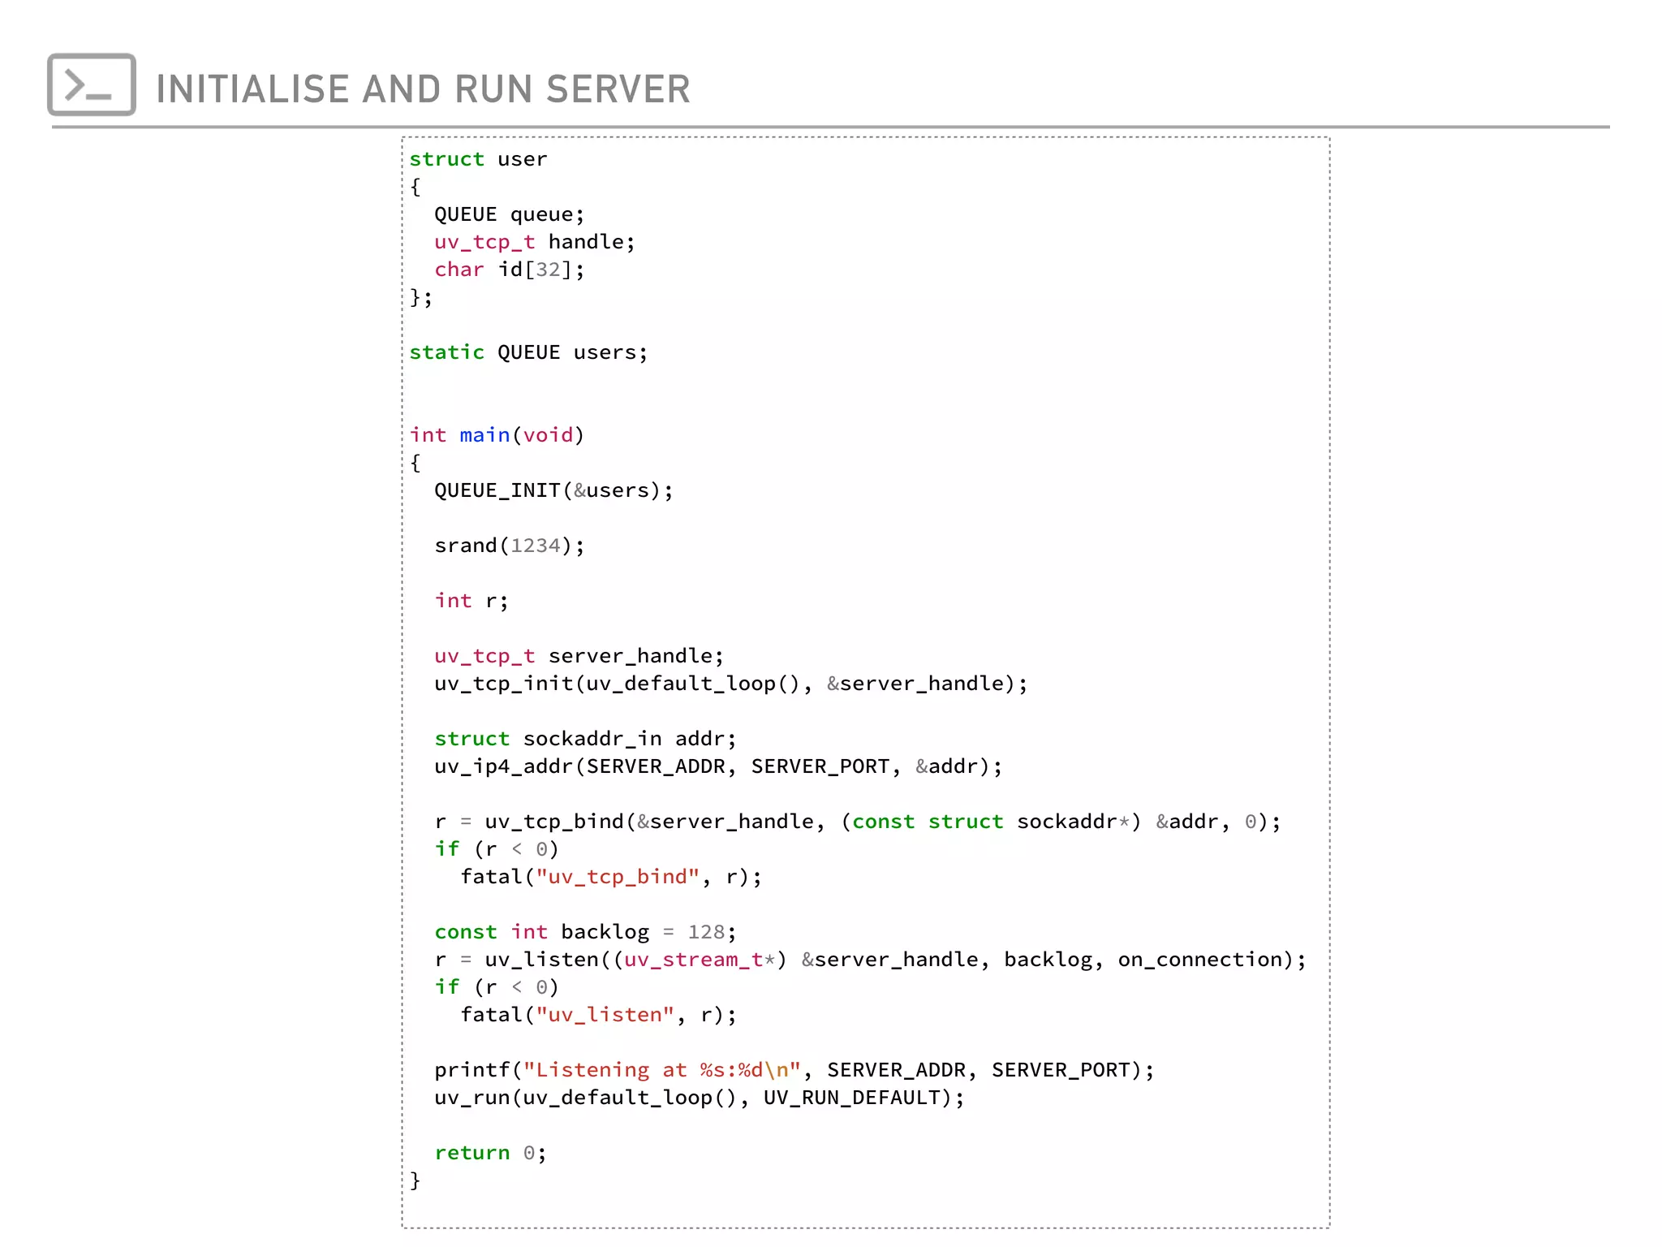Image resolution: width=1662 pixels, height=1247 pixels.
Task: Click the static QUEUE users line
Action: tap(528, 352)
